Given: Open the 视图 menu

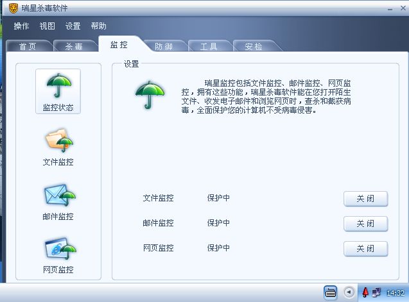Looking at the screenshot, I should tap(48, 26).
